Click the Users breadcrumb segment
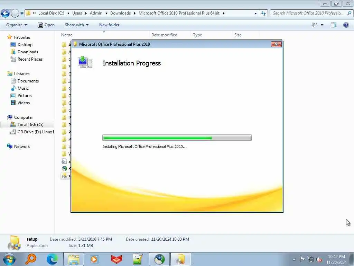354x266 pixels. point(77,13)
